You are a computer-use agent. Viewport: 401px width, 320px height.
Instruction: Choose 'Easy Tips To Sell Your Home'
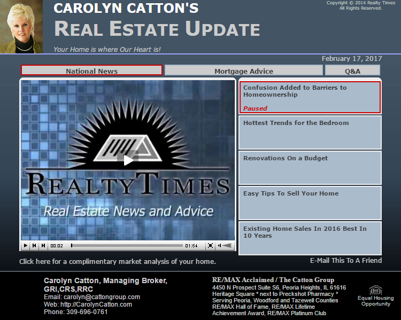(x=310, y=202)
